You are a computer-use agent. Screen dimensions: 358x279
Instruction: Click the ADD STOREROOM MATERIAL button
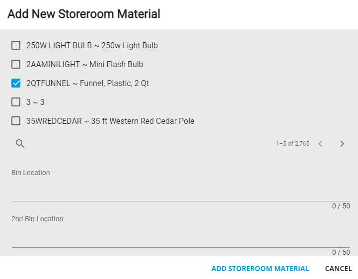(260, 269)
